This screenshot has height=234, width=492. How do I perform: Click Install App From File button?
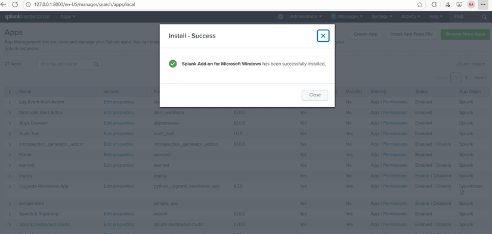point(411,34)
